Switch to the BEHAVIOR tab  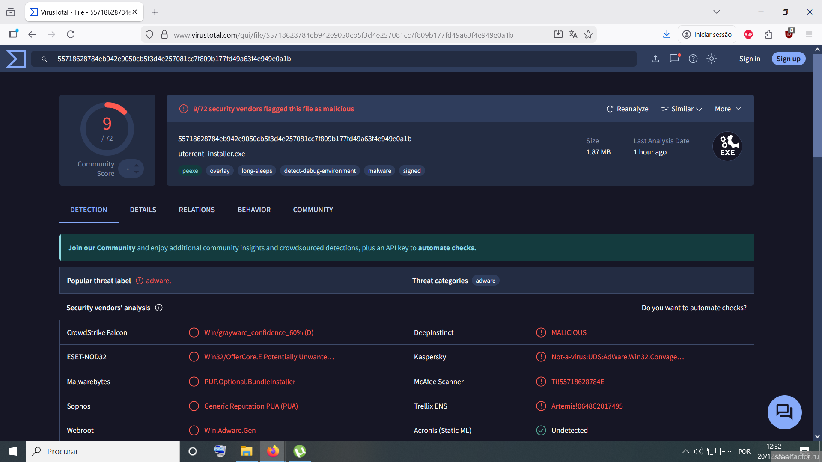point(254,210)
